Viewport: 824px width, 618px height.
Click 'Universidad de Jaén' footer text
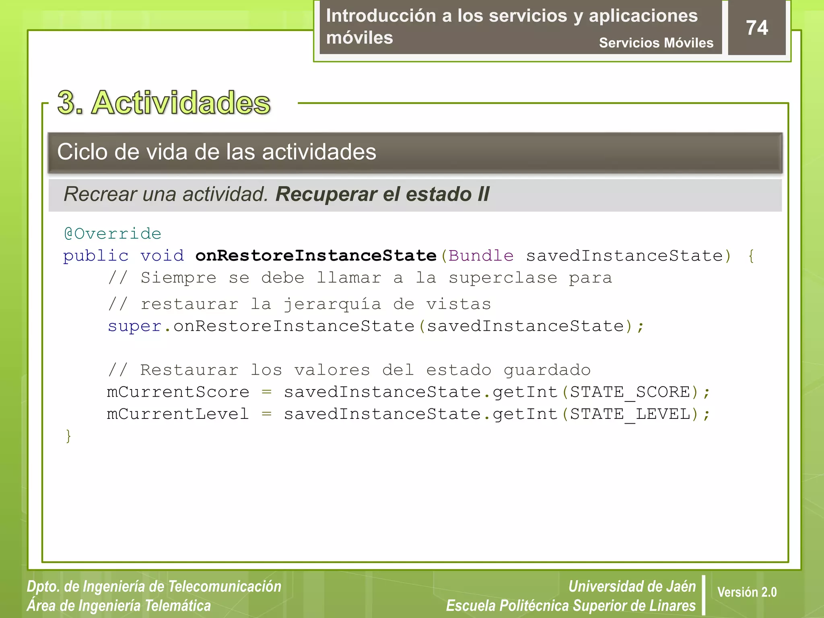pos(632,587)
